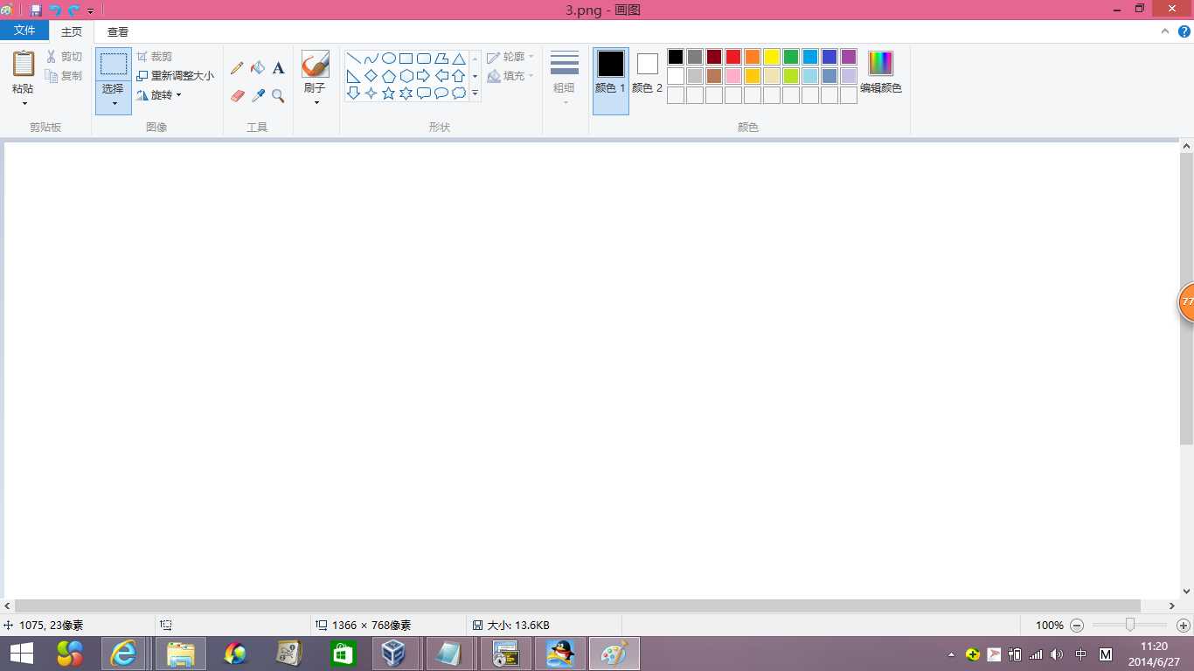Open the 文件 file menu
This screenshot has width=1194, height=671.
[24, 31]
